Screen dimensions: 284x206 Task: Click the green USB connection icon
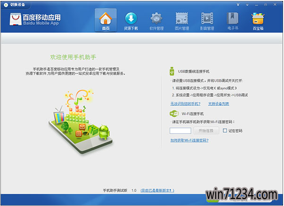click(x=172, y=71)
